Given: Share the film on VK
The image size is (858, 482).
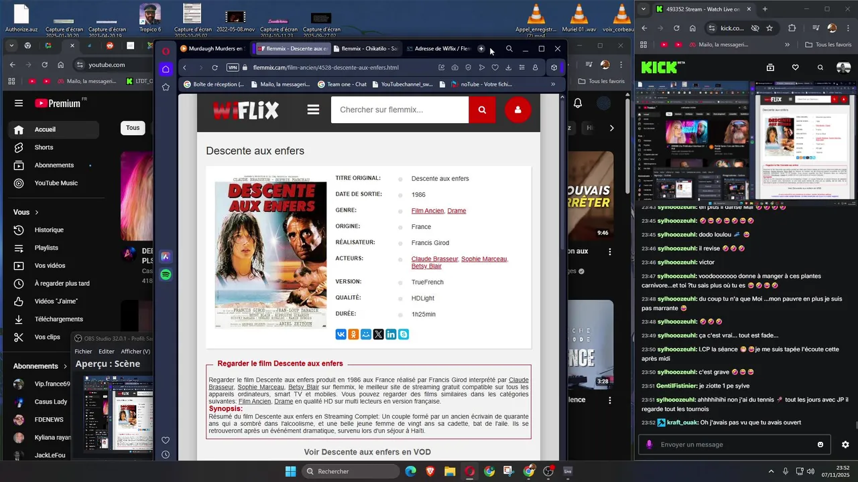Looking at the screenshot, I should tap(341, 334).
